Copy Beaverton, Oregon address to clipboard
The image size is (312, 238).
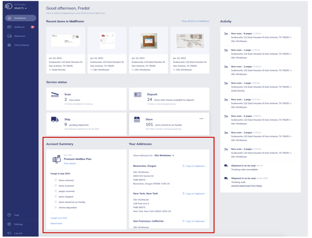click(194, 166)
